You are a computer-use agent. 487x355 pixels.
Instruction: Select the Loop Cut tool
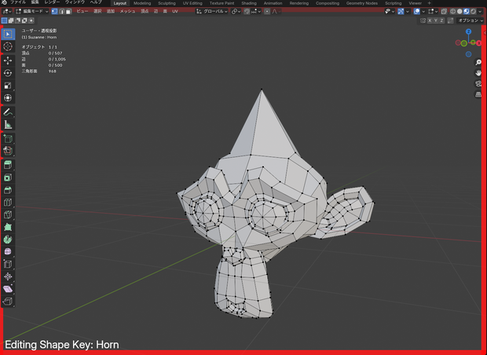8,202
